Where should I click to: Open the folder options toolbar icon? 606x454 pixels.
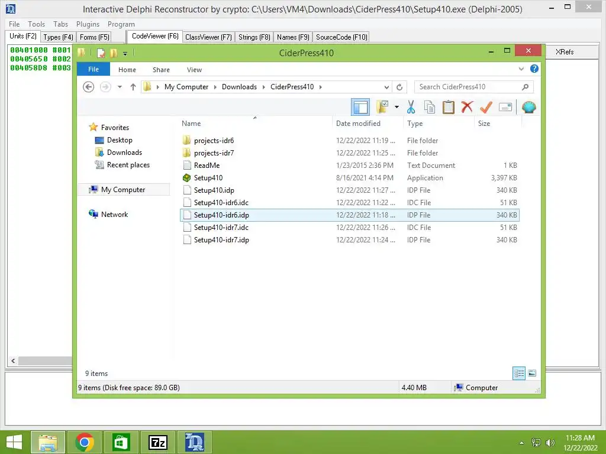(x=382, y=108)
